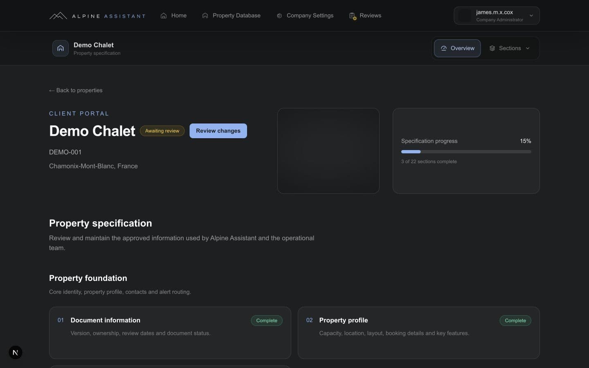Click the Chamonix-Mont-Blanc, France location text

(93, 166)
